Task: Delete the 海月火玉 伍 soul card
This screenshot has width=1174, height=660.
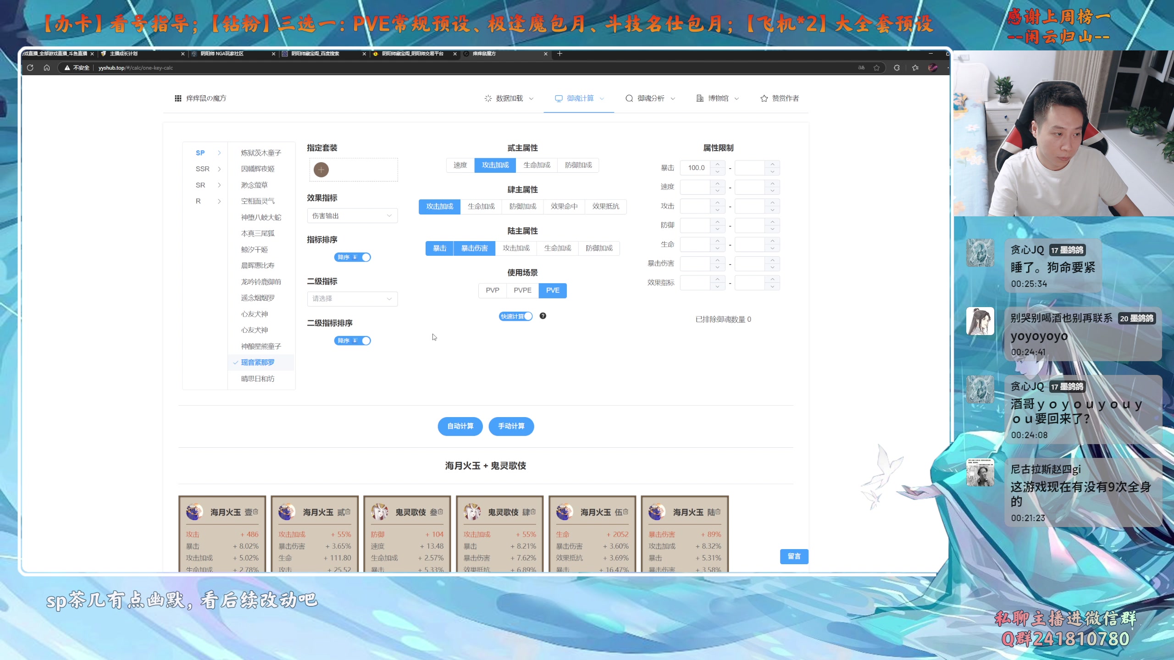Action: [x=626, y=512]
